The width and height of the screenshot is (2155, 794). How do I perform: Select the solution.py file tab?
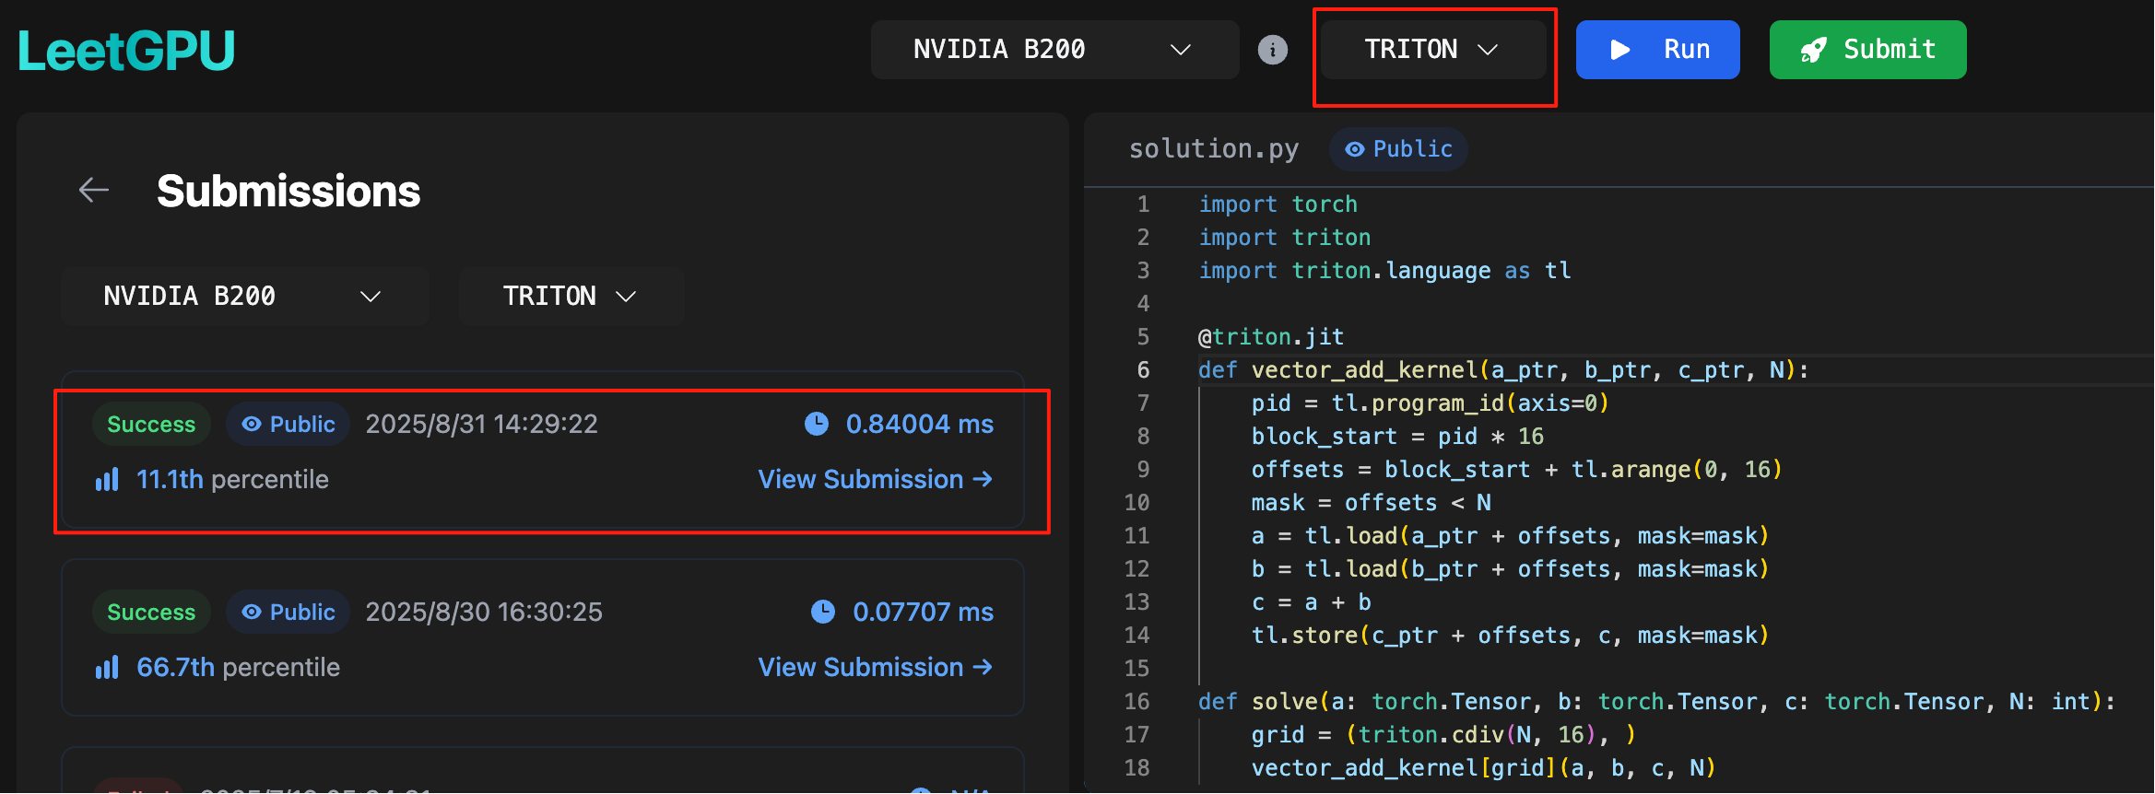pos(1213,149)
